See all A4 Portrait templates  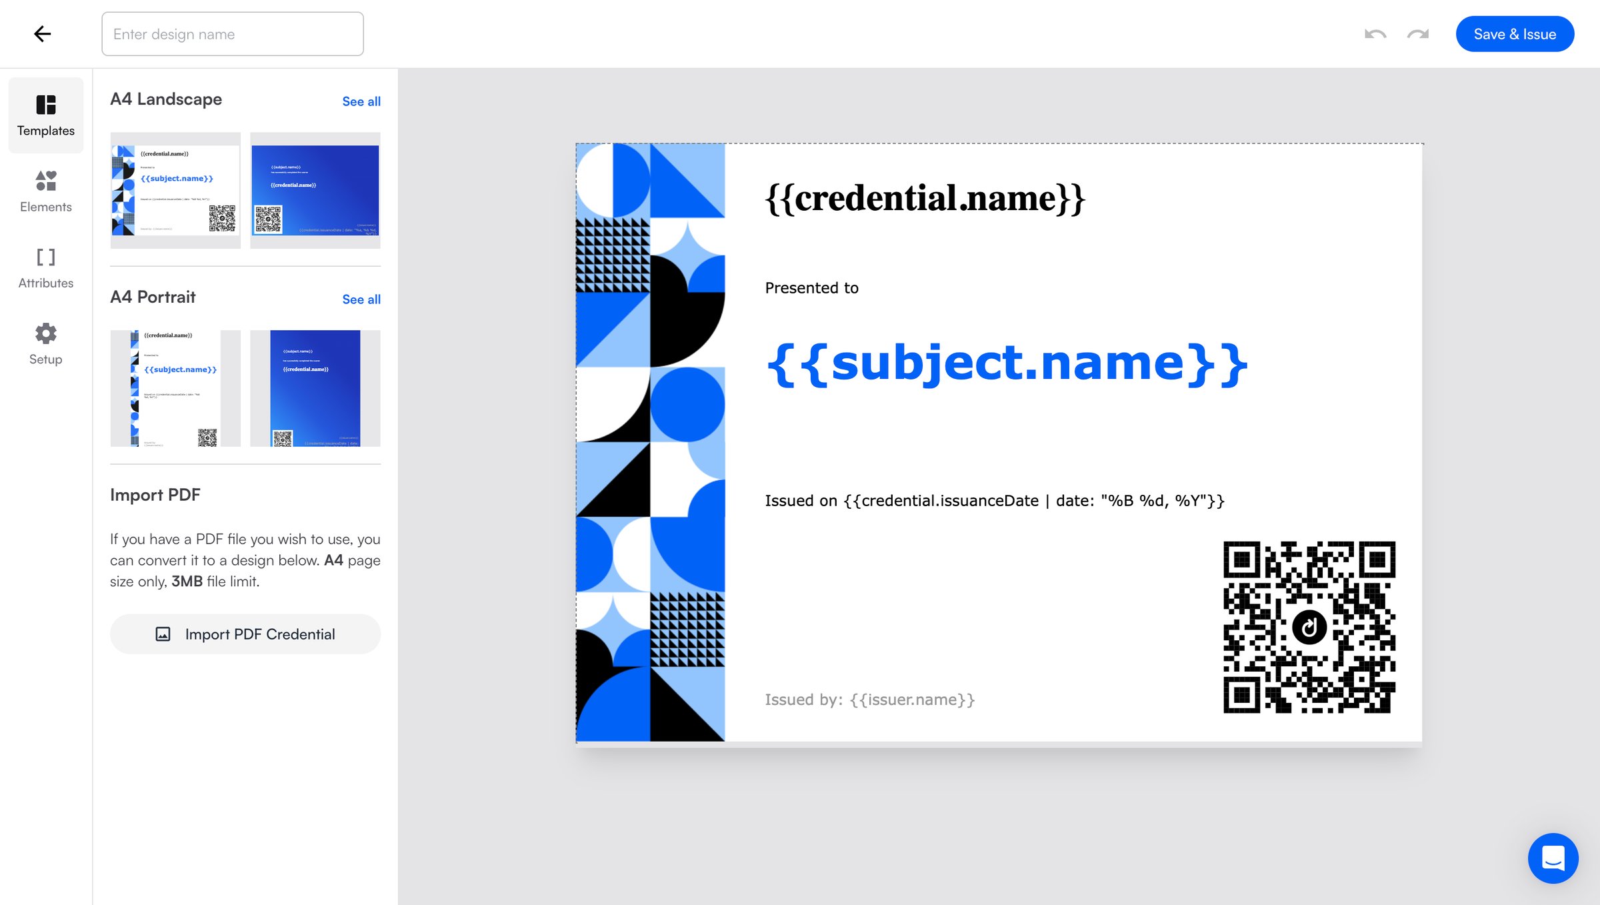361,299
